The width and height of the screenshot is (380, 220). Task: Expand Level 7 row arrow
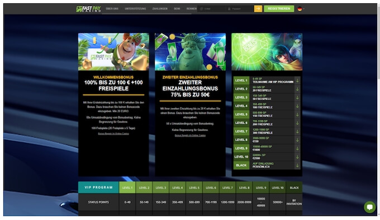coord(297,132)
